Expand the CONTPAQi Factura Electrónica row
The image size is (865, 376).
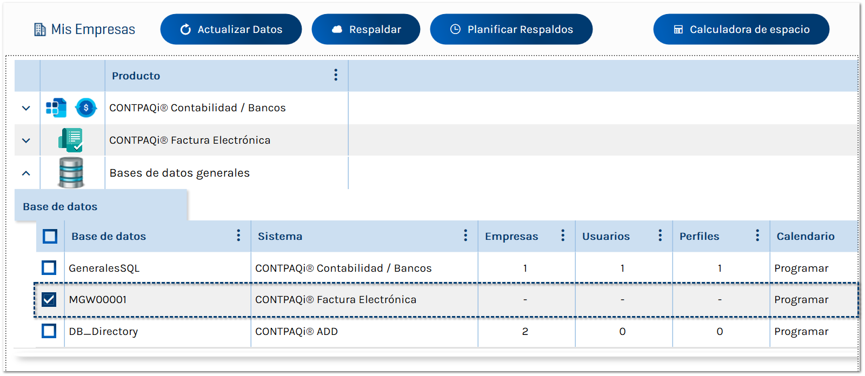(26, 140)
